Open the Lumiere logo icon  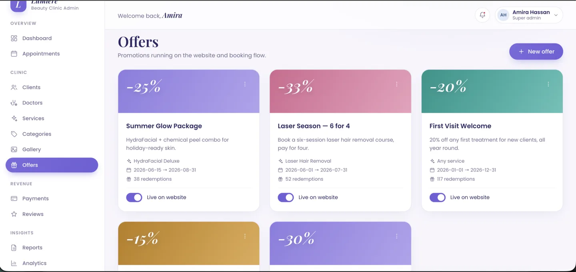pyautogui.click(x=18, y=6)
